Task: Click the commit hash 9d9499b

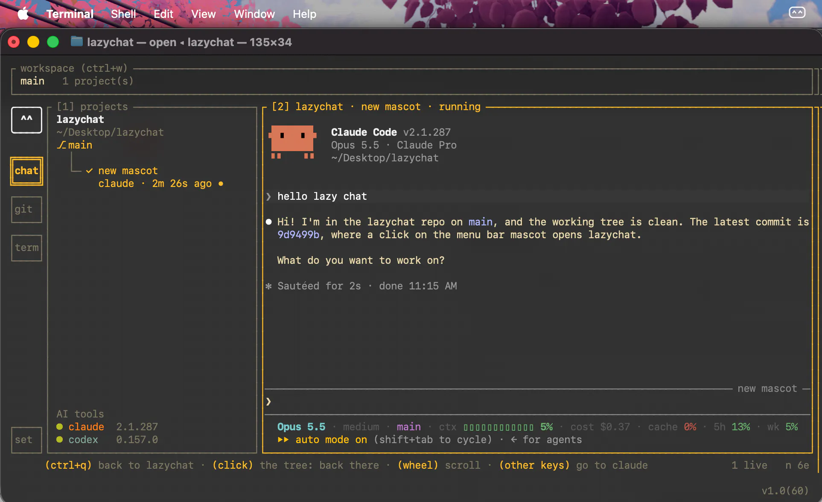Action: [298, 235]
